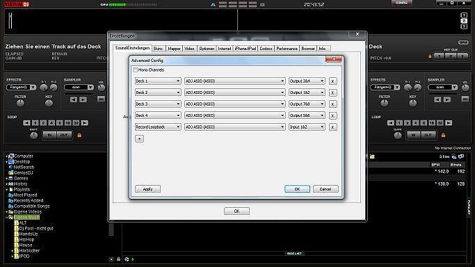Expand the Eigene Videos folder

point(7,212)
